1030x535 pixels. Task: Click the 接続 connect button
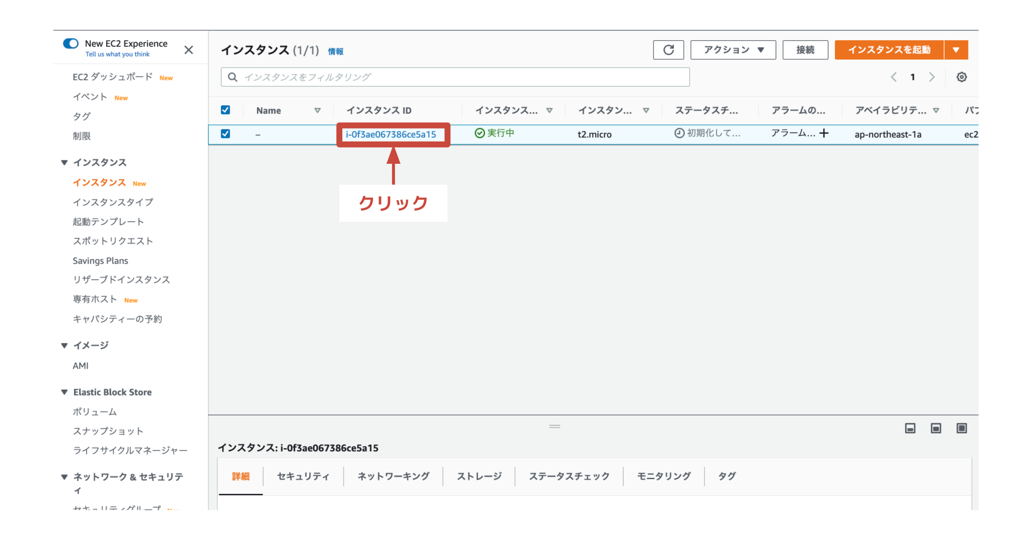[x=805, y=50]
